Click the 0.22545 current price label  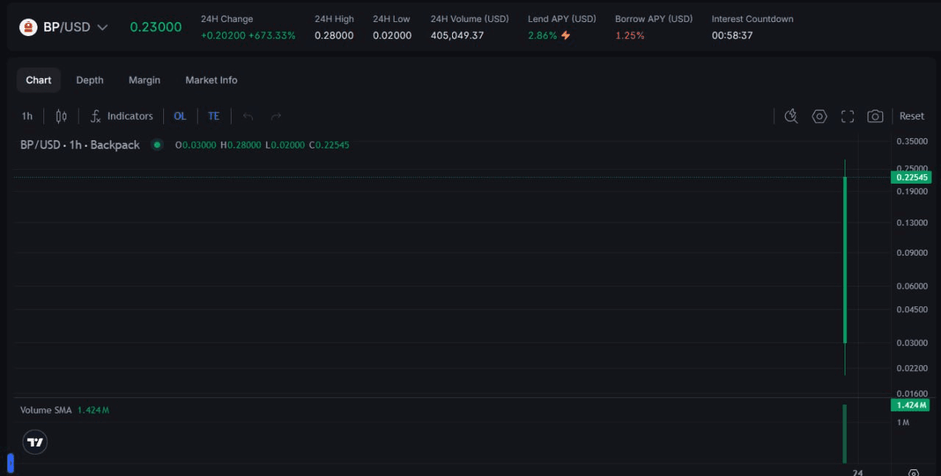pos(910,177)
